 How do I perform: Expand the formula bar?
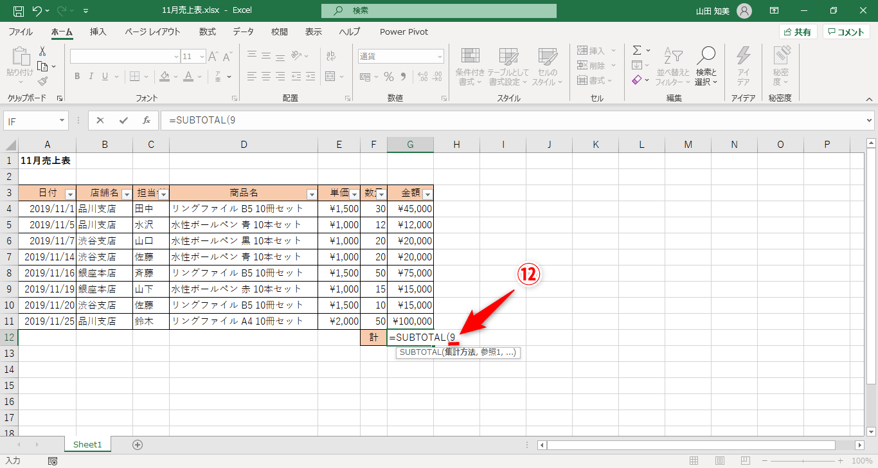tap(870, 120)
